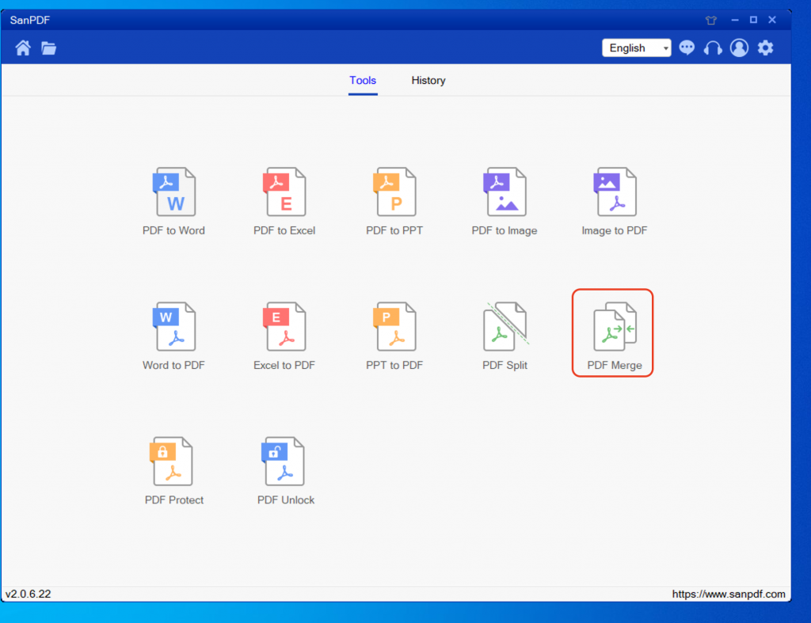
Task: Click the open folder icon
Action: pyautogui.click(x=49, y=48)
